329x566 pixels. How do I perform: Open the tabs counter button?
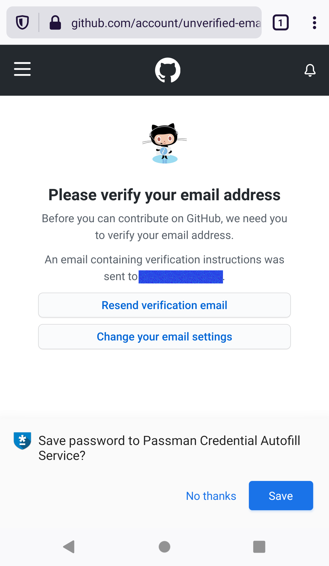click(x=281, y=23)
